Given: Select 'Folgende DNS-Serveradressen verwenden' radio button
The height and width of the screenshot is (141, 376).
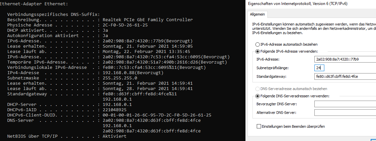Looking at the screenshot, I should click(258, 96).
